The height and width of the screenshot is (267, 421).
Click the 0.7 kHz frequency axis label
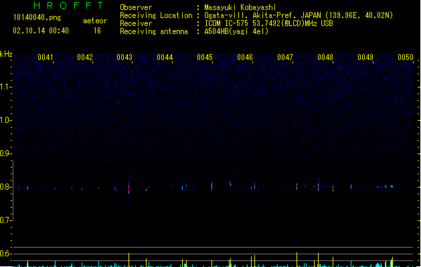(5, 220)
